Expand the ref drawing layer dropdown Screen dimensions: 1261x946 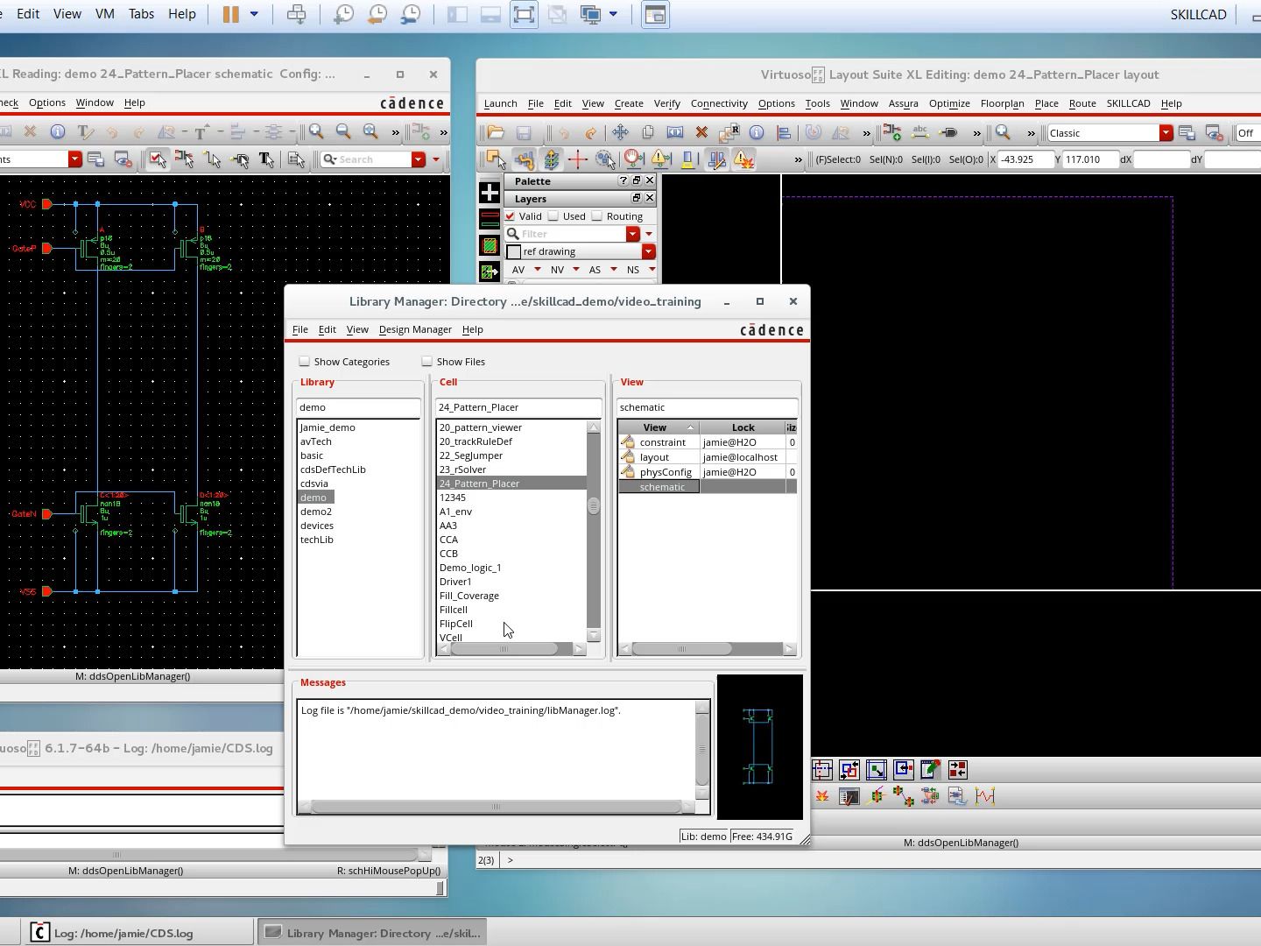pyautogui.click(x=648, y=252)
